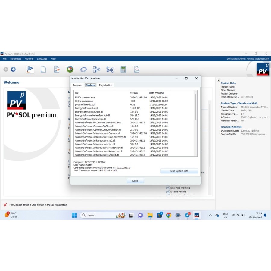Select ValentinSoftware.PV.Desktop.Wow6432.exe row
The width and height of the screenshot is (271, 271).
[121, 123]
